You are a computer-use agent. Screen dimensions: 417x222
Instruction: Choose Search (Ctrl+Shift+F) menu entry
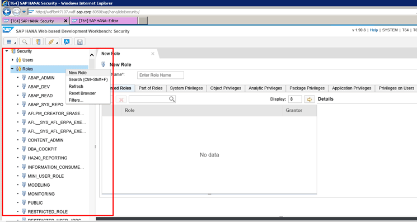point(88,79)
